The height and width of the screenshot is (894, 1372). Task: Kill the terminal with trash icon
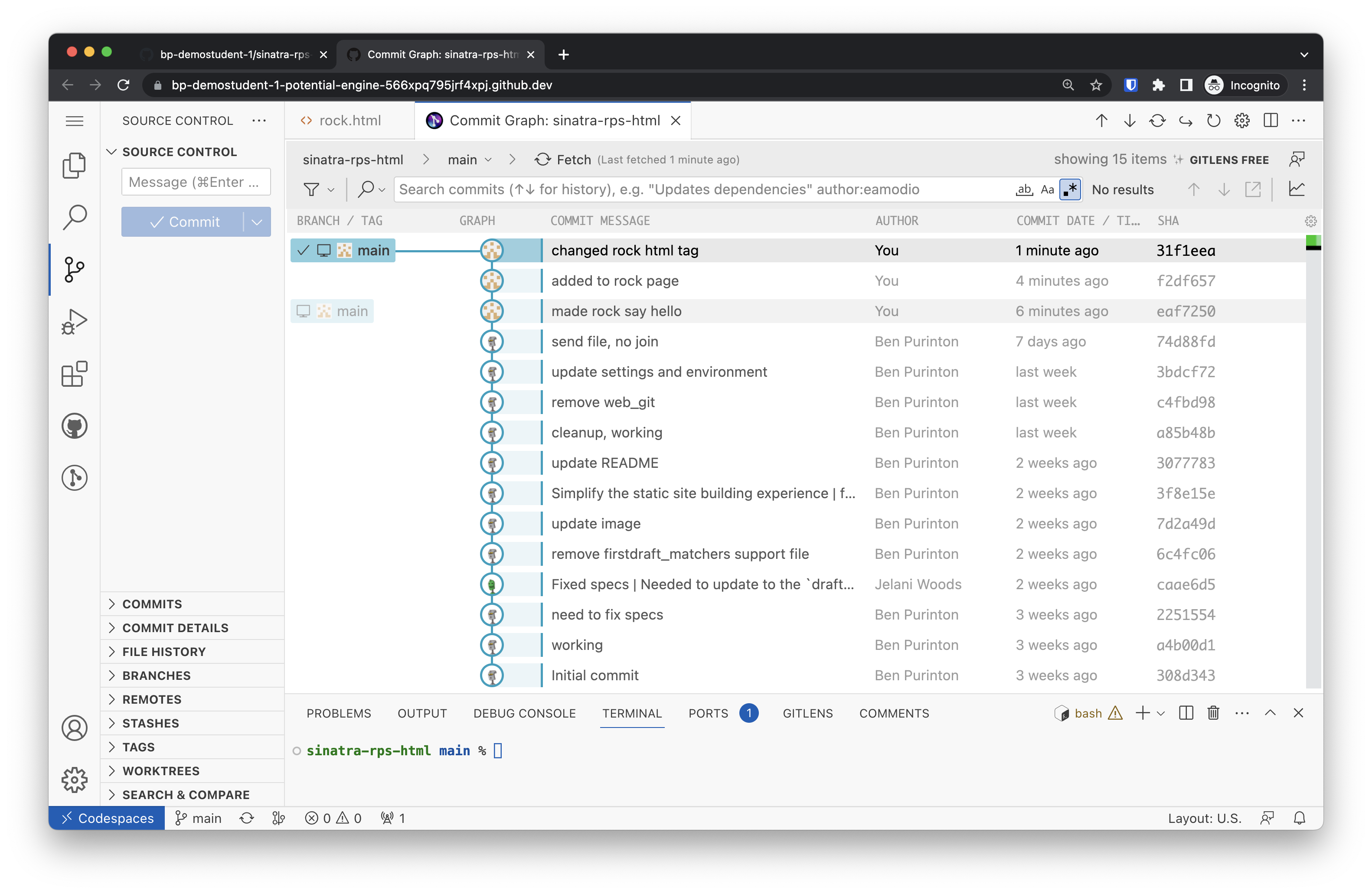tap(1213, 713)
